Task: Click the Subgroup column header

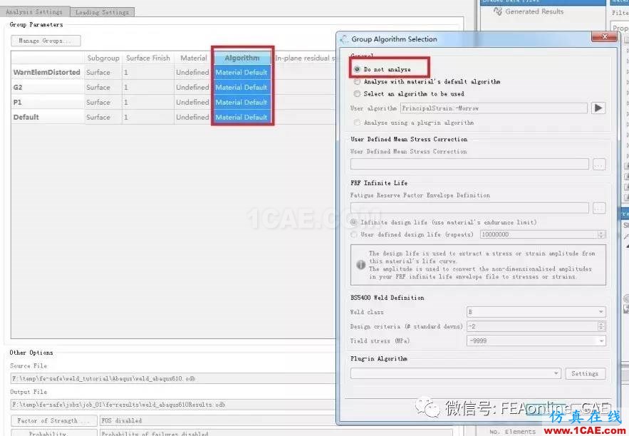Action: point(103,58)
